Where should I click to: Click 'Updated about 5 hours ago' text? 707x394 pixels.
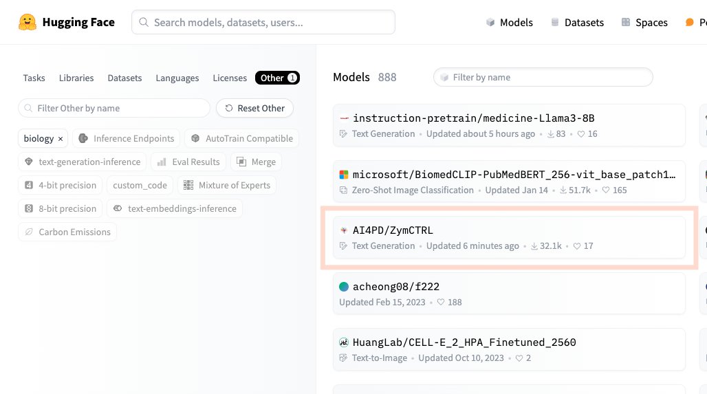point(481,134)
